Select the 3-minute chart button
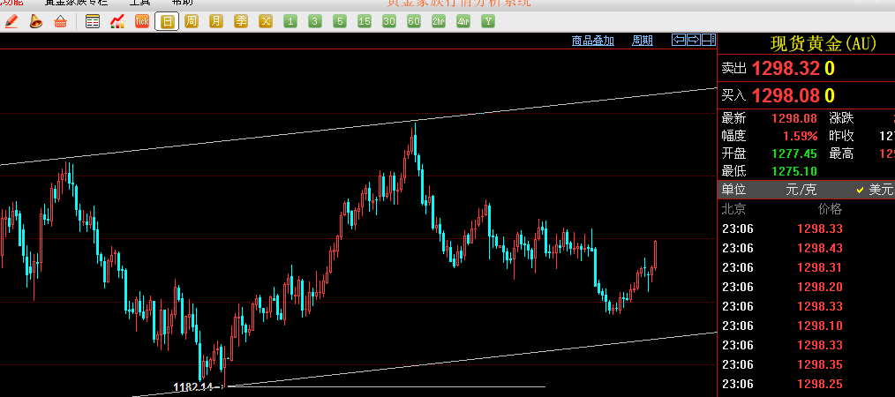The width and height of the screenshot is (895, 397). click(x=315, y=22)
